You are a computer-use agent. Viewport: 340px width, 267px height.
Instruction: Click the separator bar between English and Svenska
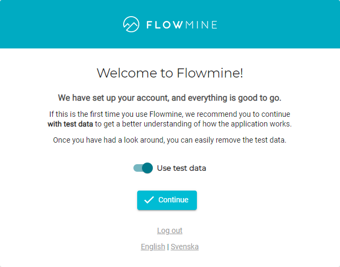tap(168, 247)
